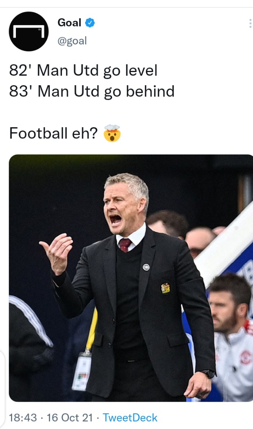Open the Goal profile avatar
This screenshot has width=253, height=429.
tap(29, 31)
